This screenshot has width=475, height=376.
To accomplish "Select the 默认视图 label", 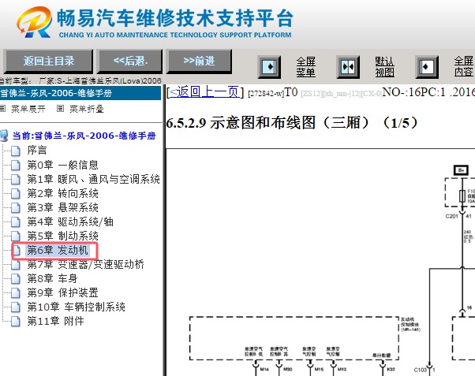I will click(384, 66).
